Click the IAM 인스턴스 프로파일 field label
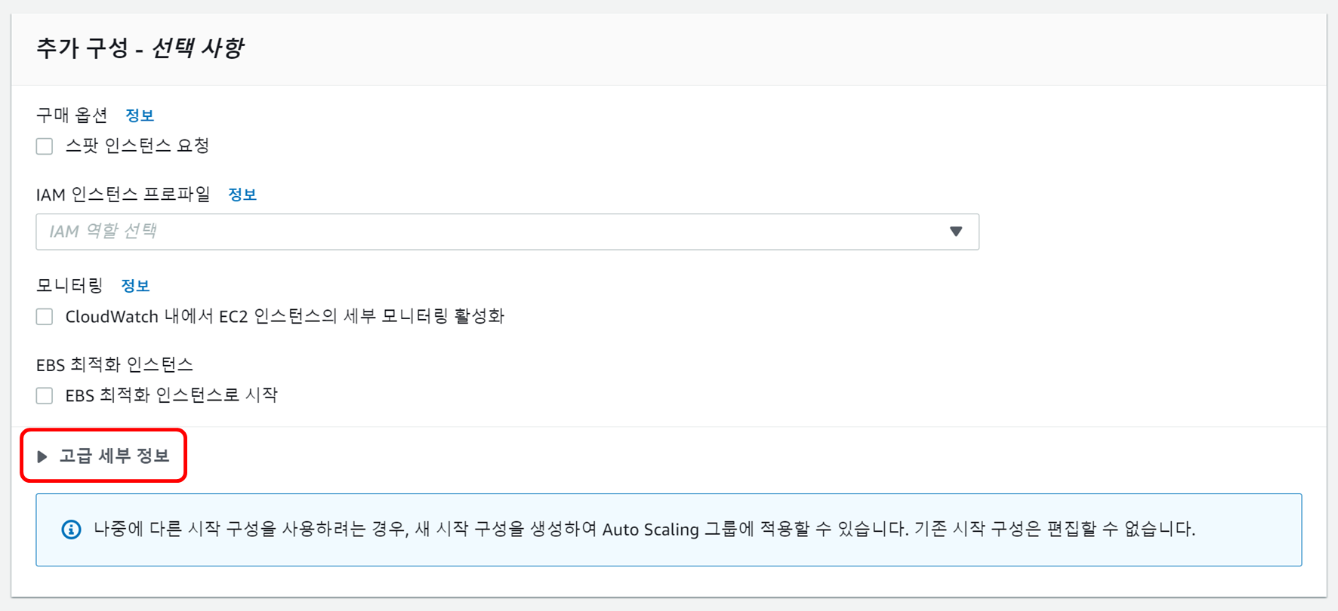Image resolution: width=1338 pixels, height=611 pixels. [123, 195]
